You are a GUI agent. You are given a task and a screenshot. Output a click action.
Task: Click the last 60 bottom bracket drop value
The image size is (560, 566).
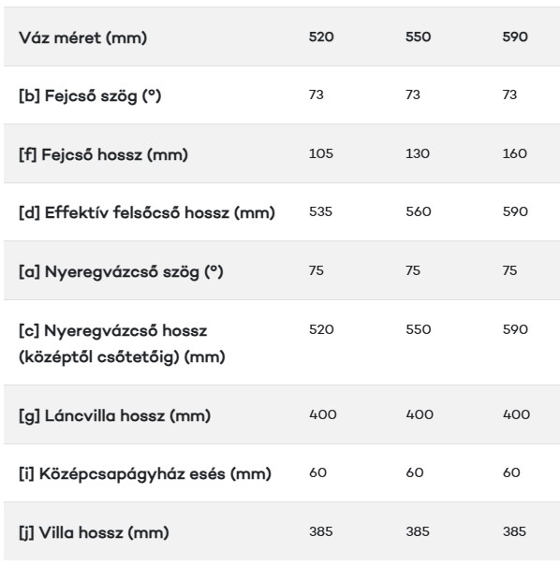[x=511, y=472]
